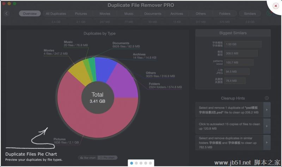
Task: Go to fourth tutorial page dot
Action: tap(146, 163)
